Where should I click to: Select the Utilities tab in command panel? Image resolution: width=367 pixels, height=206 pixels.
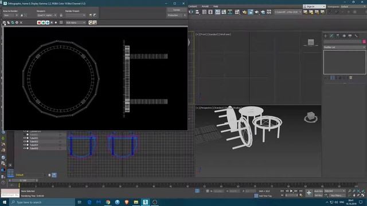[356, 35]
